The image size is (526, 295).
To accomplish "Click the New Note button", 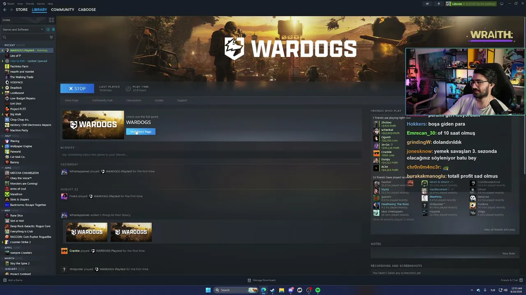I will coord(508,253).
